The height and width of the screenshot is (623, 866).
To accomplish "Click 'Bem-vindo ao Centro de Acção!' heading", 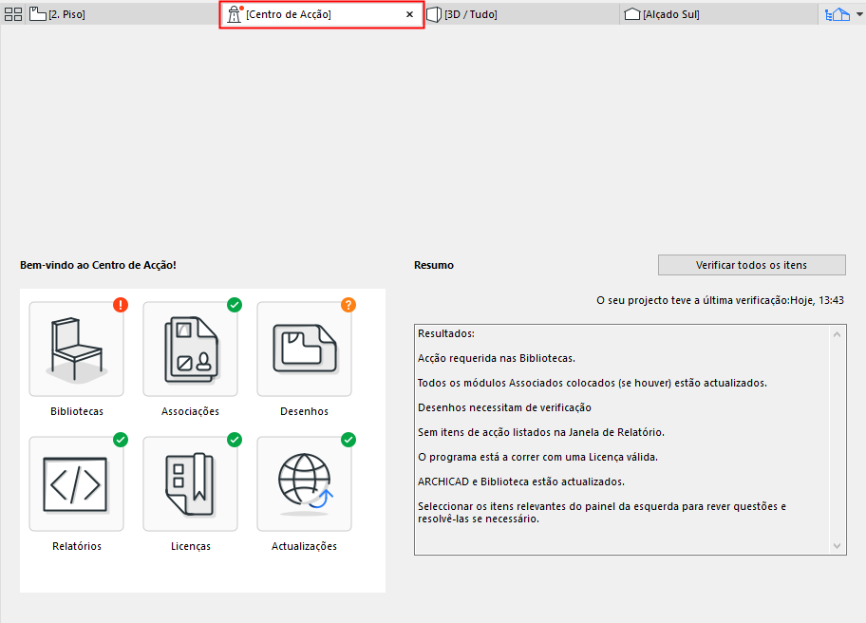I will click(99, 265).
